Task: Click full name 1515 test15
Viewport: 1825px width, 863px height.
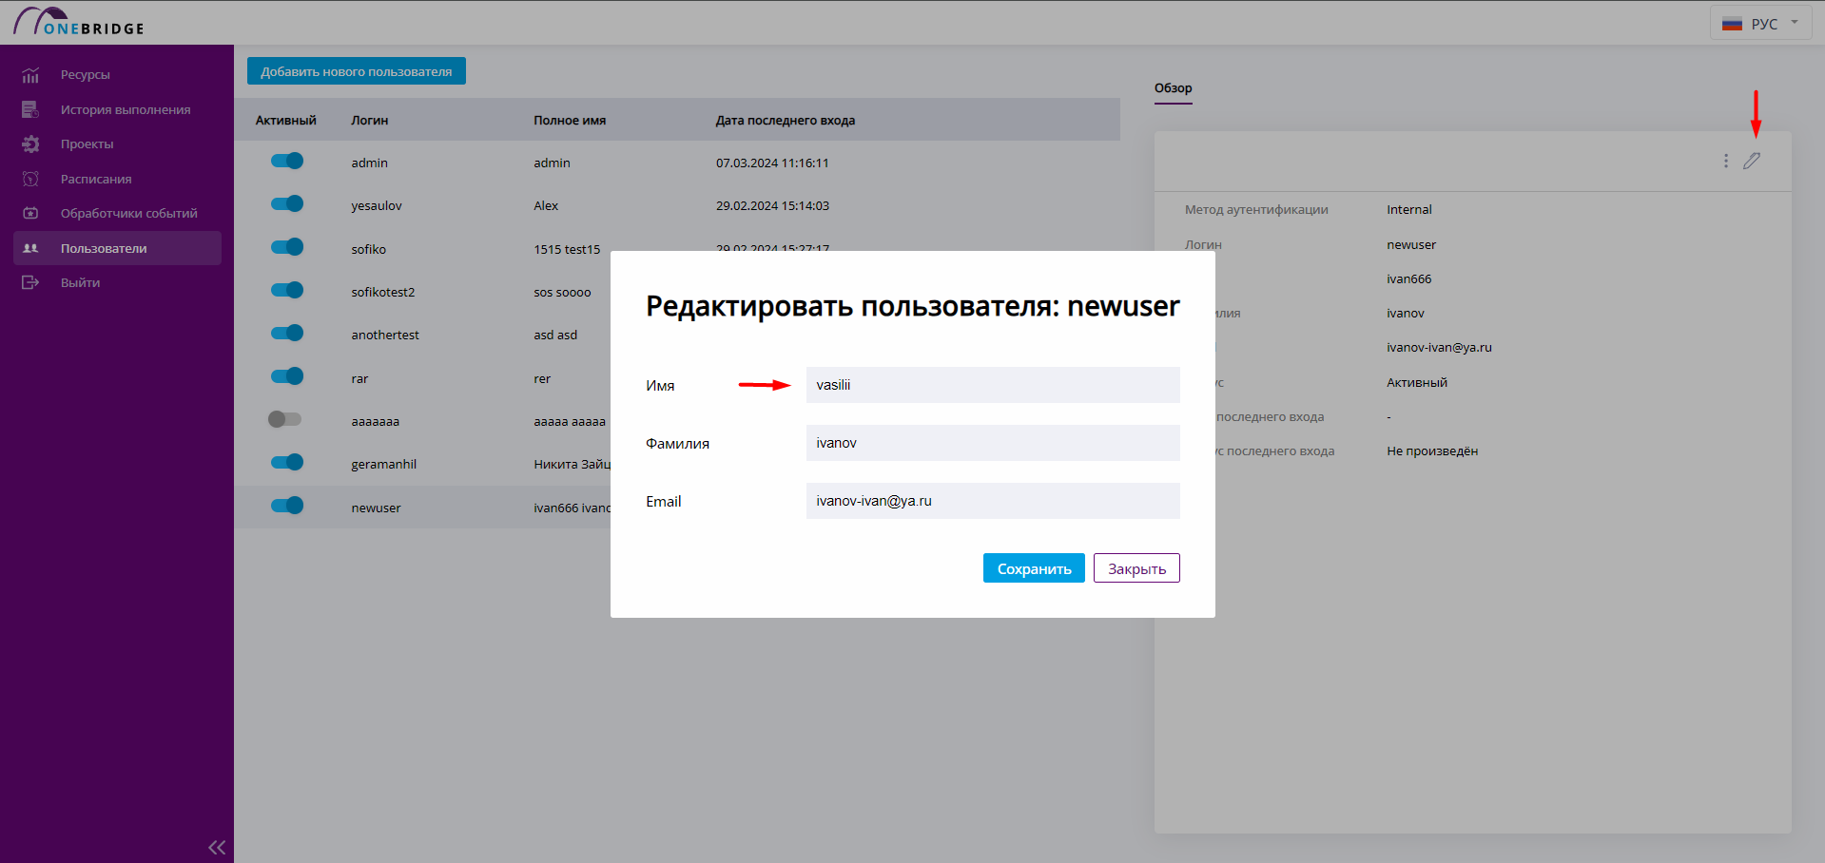Action: [567, 250]
